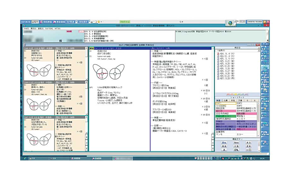Image resolution: width=290 pixels, height=179 pixels.
Task: Click the pink 紹介状 shortcut entry
Action: point(219,111)
